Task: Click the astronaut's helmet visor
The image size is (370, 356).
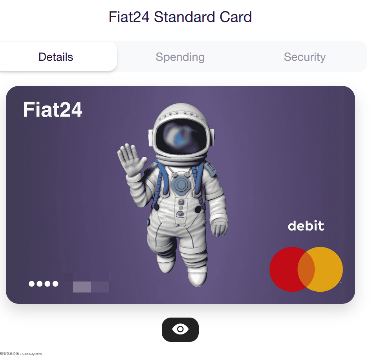Action: [182, 137]
